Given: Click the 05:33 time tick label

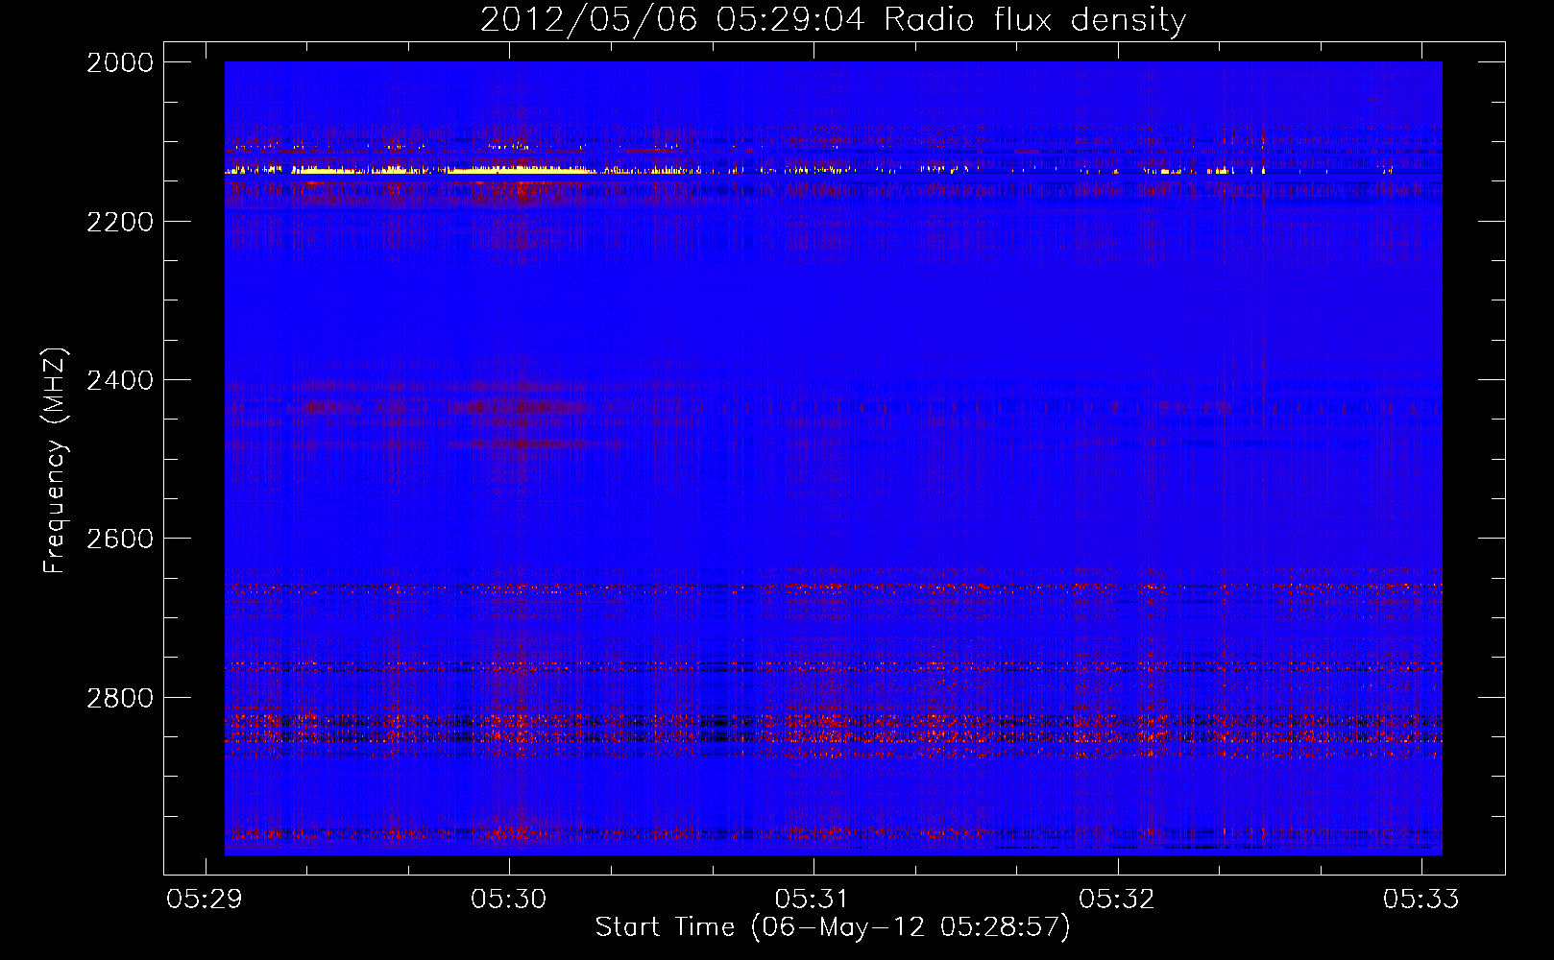Looking at the screenshot, I should click(x=1421, y=899).
